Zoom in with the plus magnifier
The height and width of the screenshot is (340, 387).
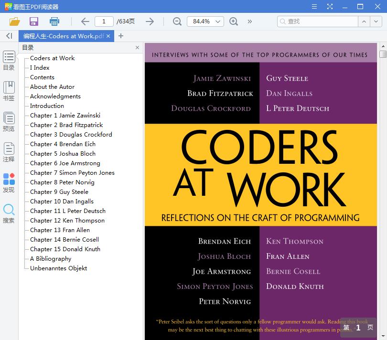[234, 21]
